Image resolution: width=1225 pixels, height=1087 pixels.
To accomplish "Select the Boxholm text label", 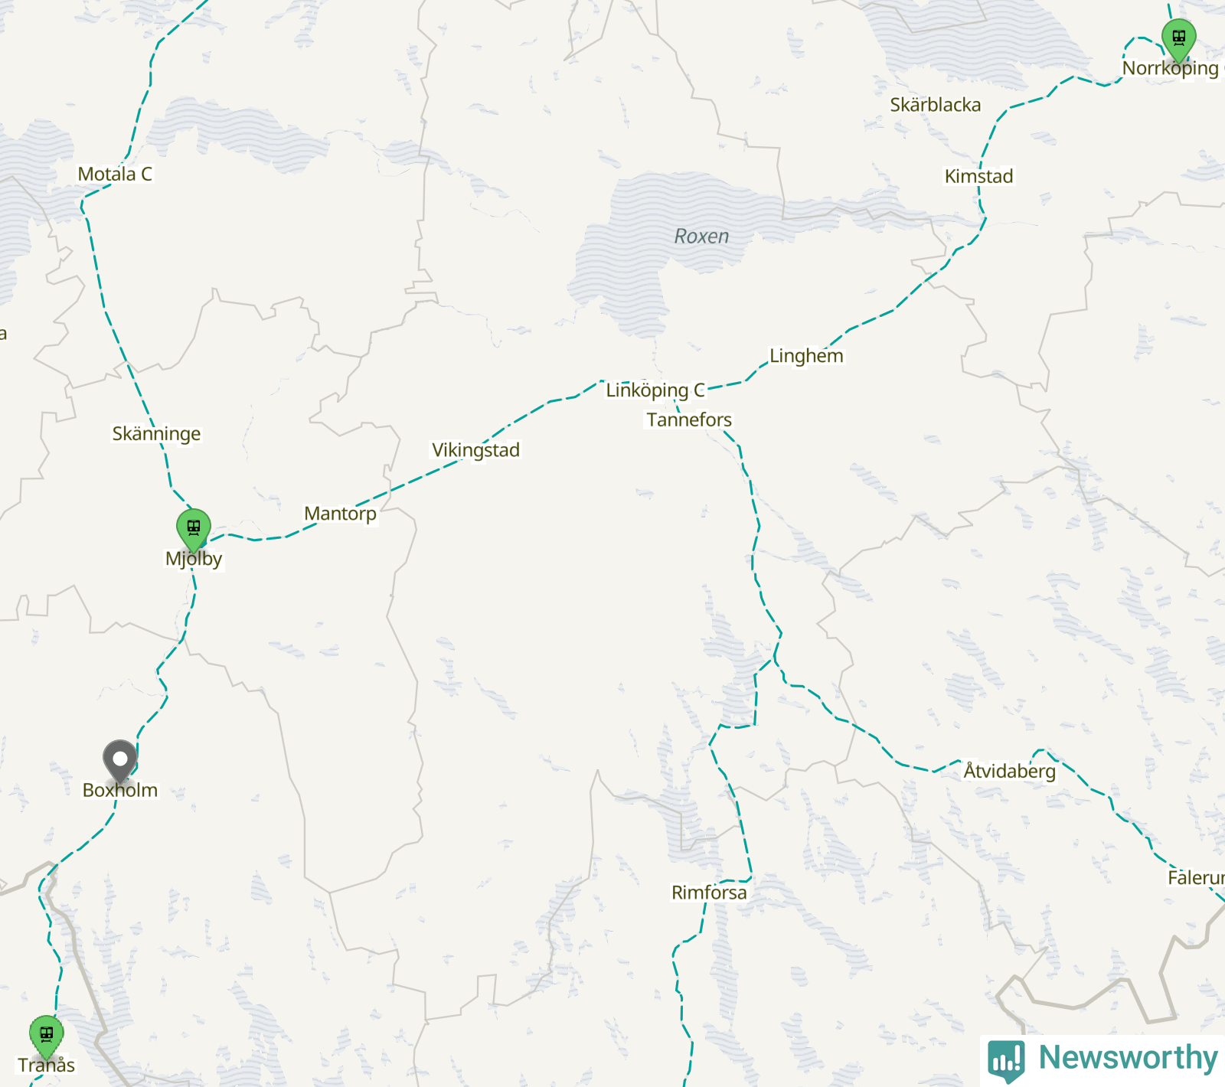I will pyautogui.click(x=120, y=790).
